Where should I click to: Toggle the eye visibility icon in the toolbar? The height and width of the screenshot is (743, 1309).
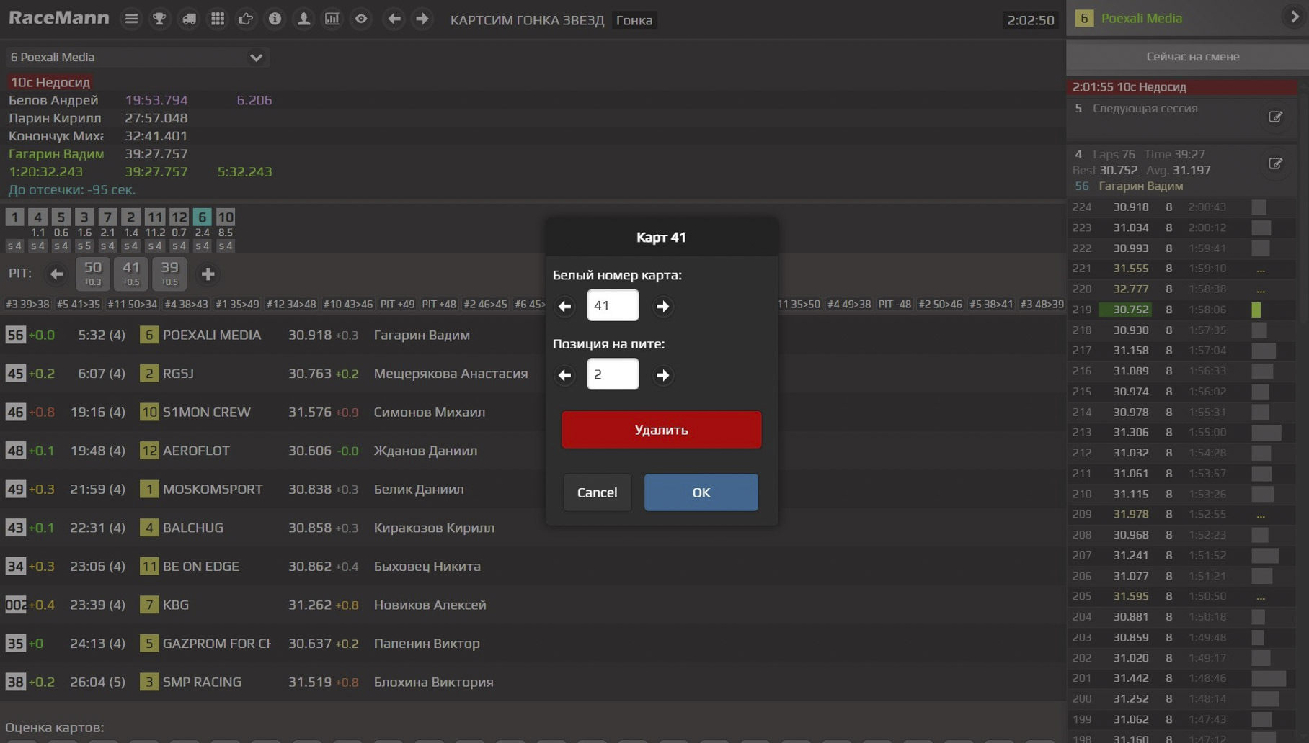[x=361, y=19]
